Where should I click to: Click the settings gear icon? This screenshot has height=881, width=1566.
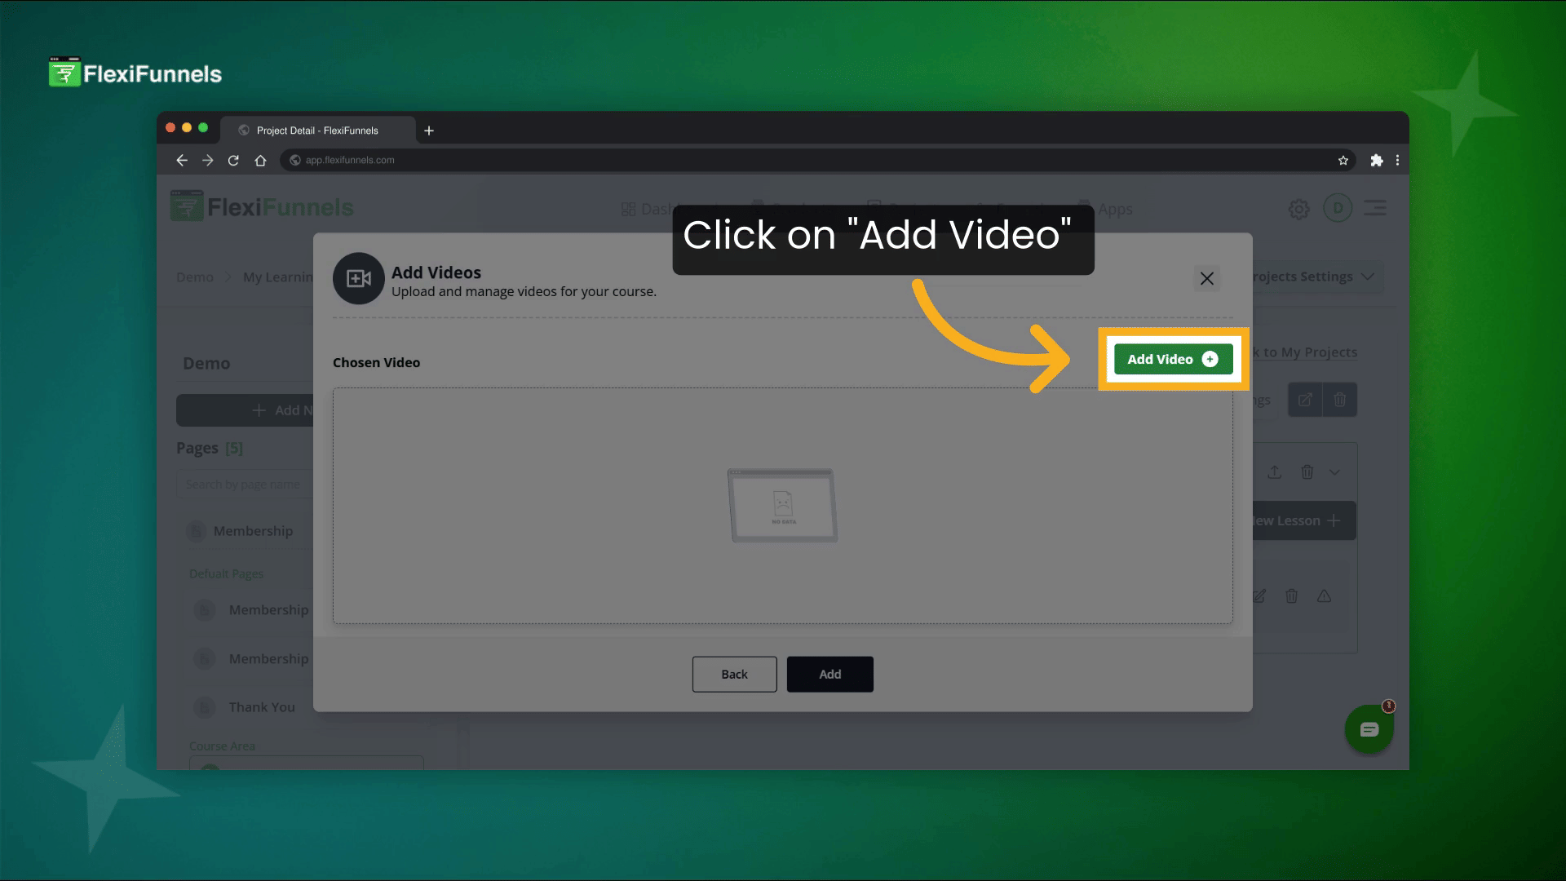coord(1298,210)
